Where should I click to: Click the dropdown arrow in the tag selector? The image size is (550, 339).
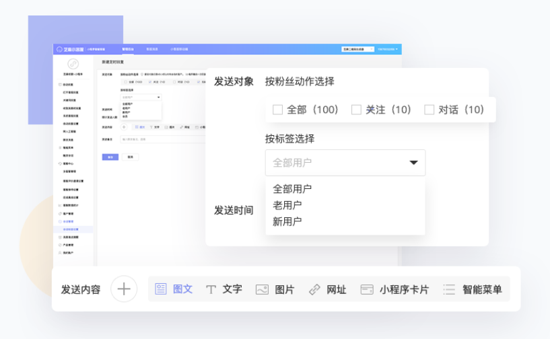pyautogui.click(x=413, y=163)
